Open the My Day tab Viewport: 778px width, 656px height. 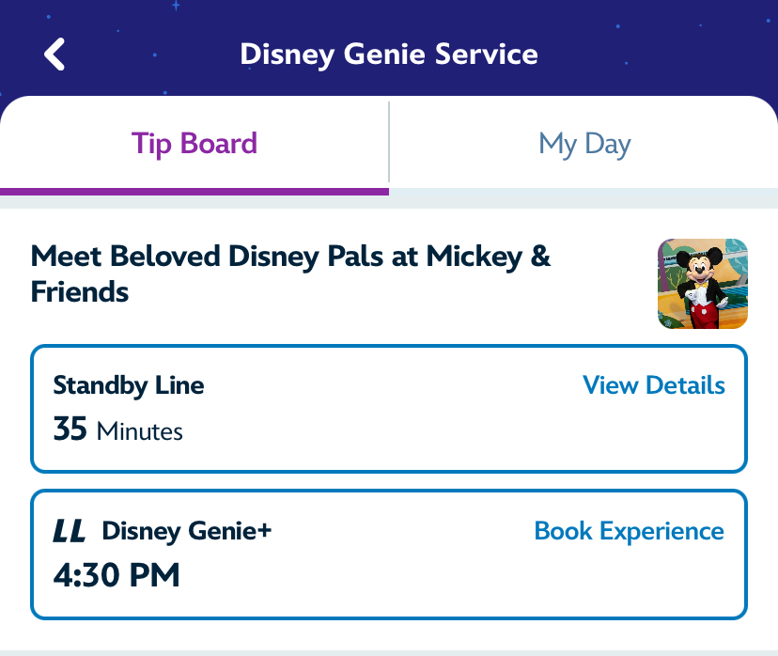(x=584, y=144)
